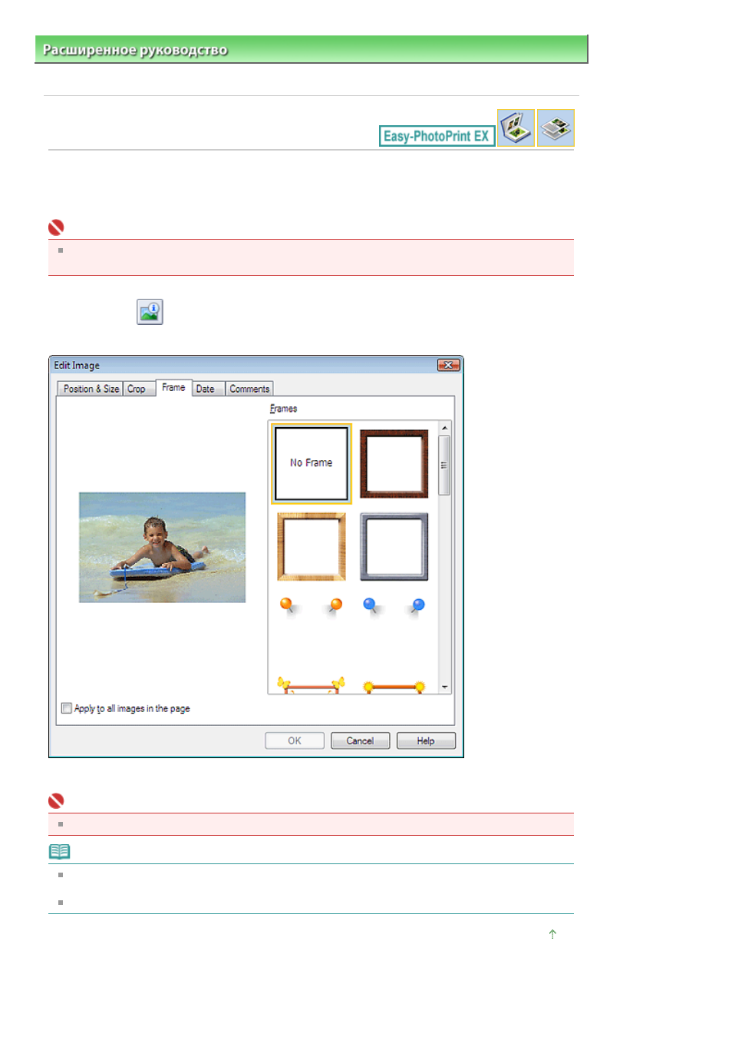
Task: Click the upper red prohibition Important icon
Action: pyautogui.click(x=56, y=227)
